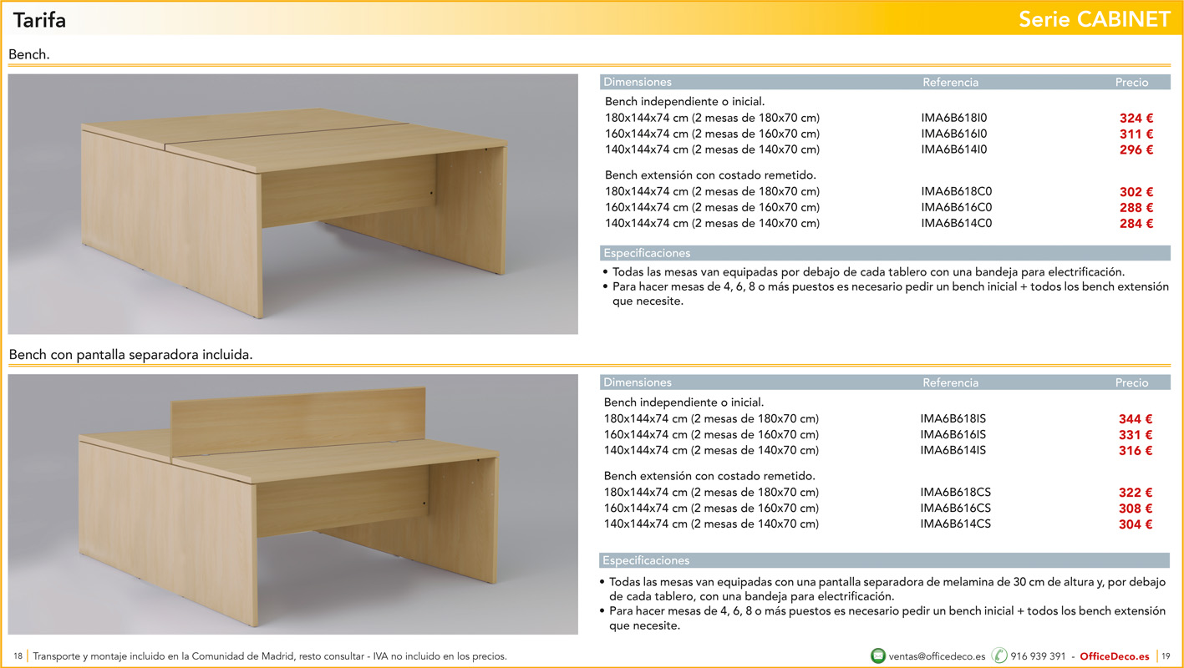Click the 180x144x74 cm row for IMA6B618I0

pyautogui.click(x=879, y=118)
